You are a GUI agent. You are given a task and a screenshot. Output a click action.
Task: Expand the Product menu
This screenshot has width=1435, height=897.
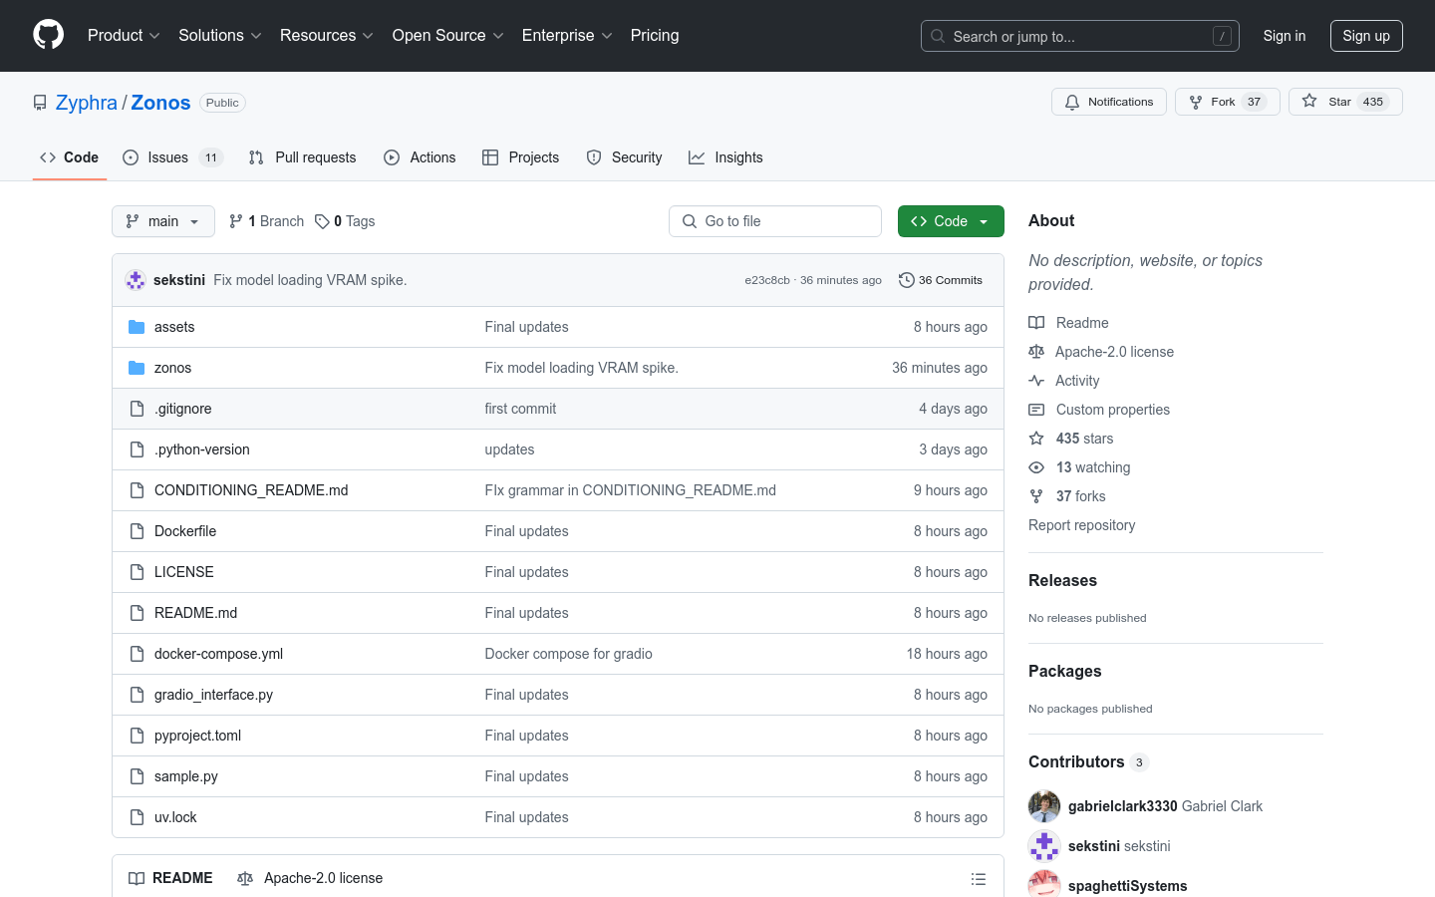coord(124,35)
